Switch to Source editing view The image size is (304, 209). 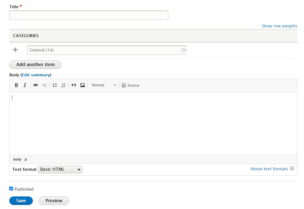[x=130, y=85]
